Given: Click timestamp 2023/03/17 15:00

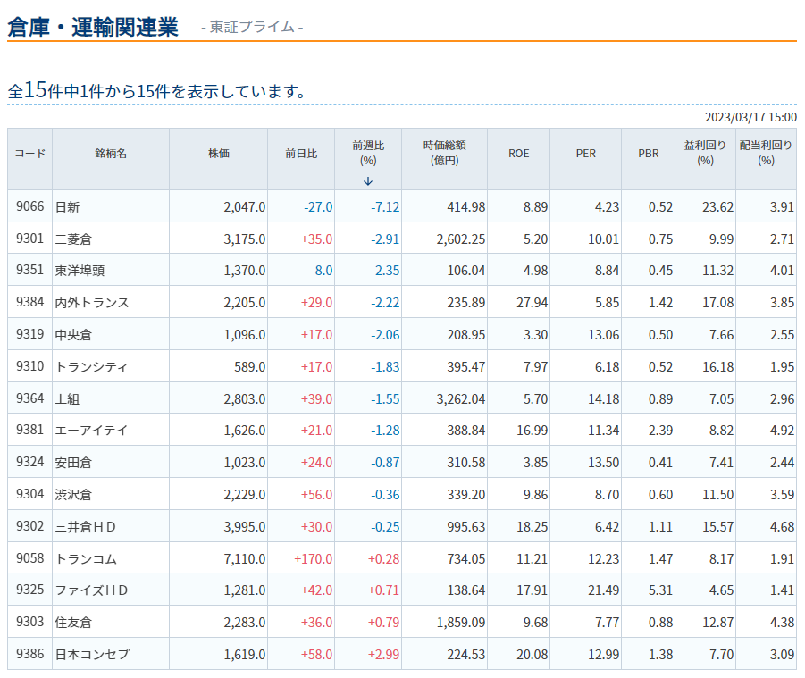Looking at the screenshot, I should [750, 117].
